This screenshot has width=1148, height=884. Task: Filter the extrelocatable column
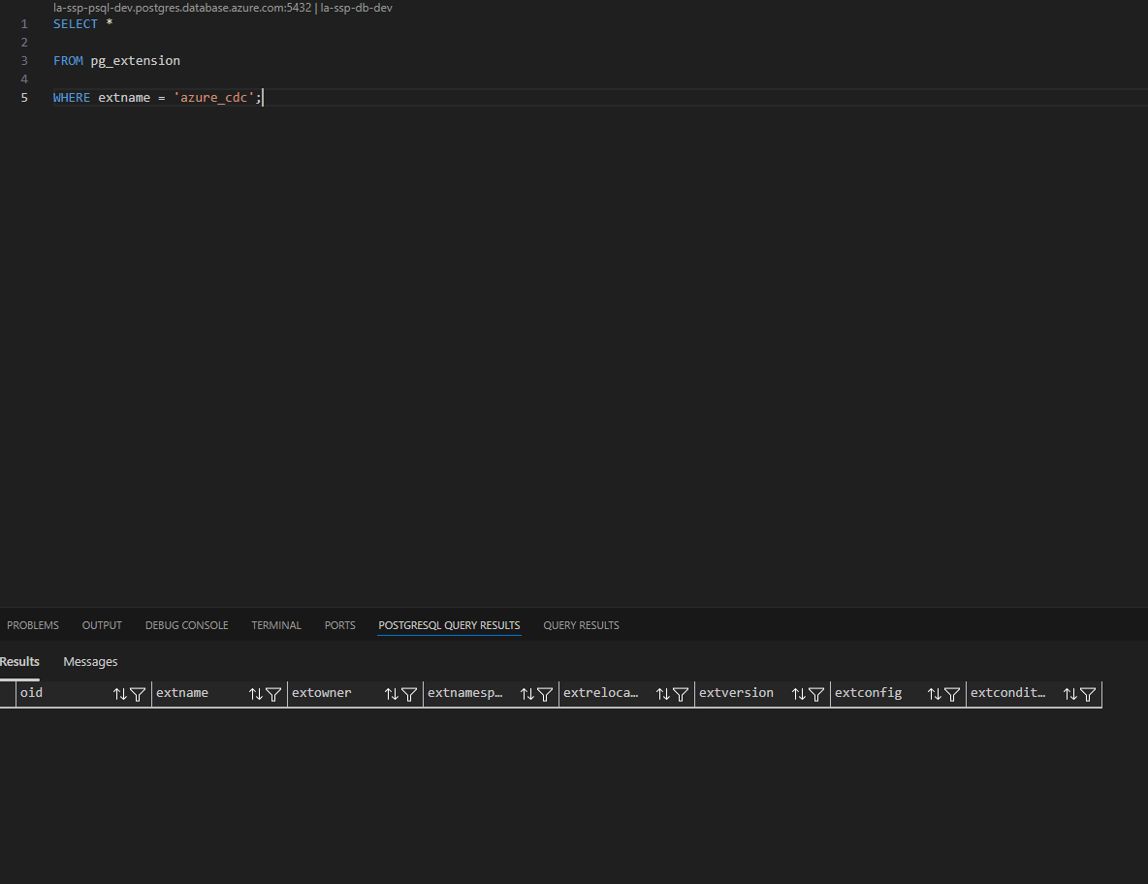pos(681,694)
